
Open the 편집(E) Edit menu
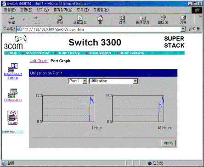26,10
